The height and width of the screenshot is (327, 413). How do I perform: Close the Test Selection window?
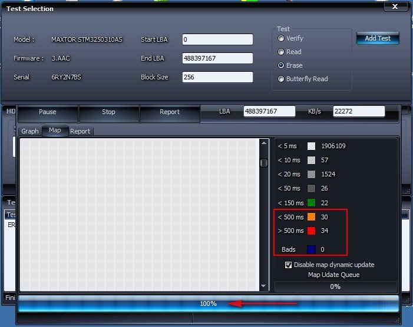click(x=393, y=7)
